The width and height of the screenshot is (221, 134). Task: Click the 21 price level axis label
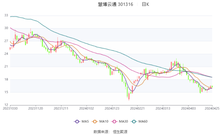point(6,67)
